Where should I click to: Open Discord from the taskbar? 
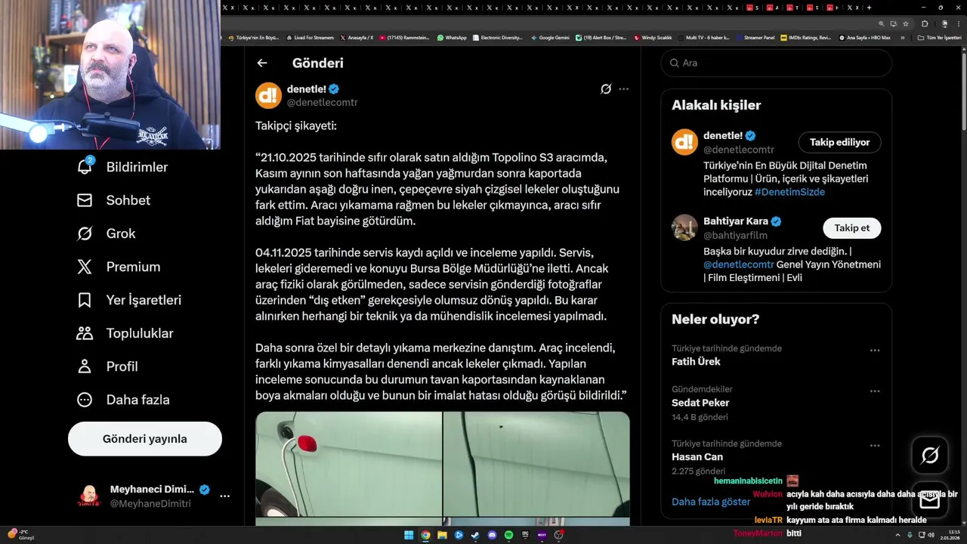pos(492,535)
